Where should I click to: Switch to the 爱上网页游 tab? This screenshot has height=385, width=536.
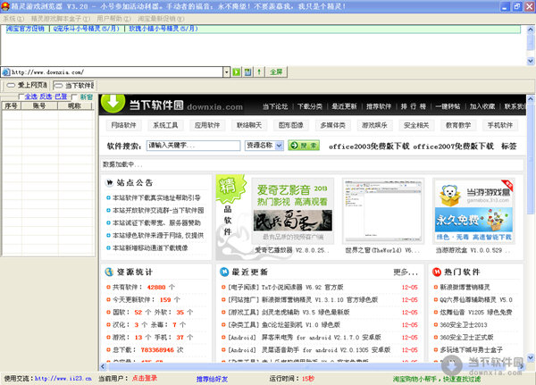pyautogui.click(x=27, y=85)
